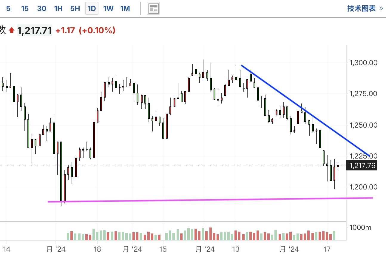Click the 1,250.00 axis label
This screenshot has height=254, width=386.
coord(364,125)
